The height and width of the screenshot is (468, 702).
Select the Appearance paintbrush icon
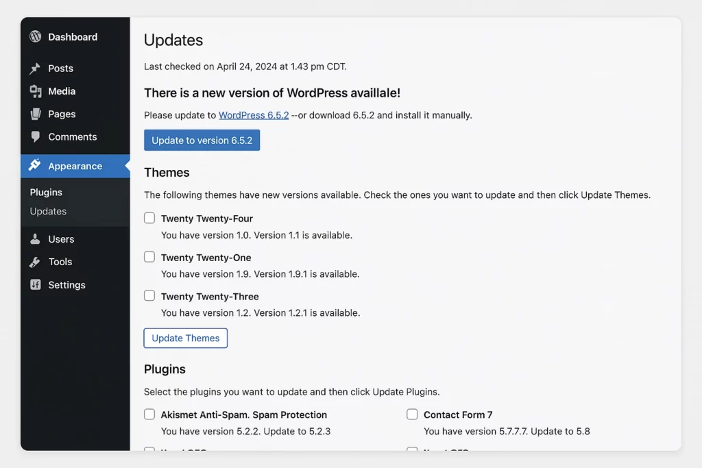coord(36,166)
